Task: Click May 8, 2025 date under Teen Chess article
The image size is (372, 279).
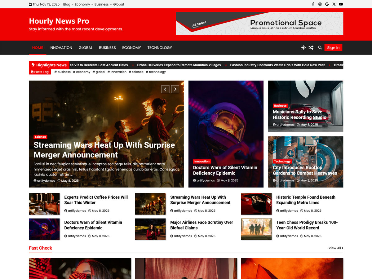Action: coord(311,236)
